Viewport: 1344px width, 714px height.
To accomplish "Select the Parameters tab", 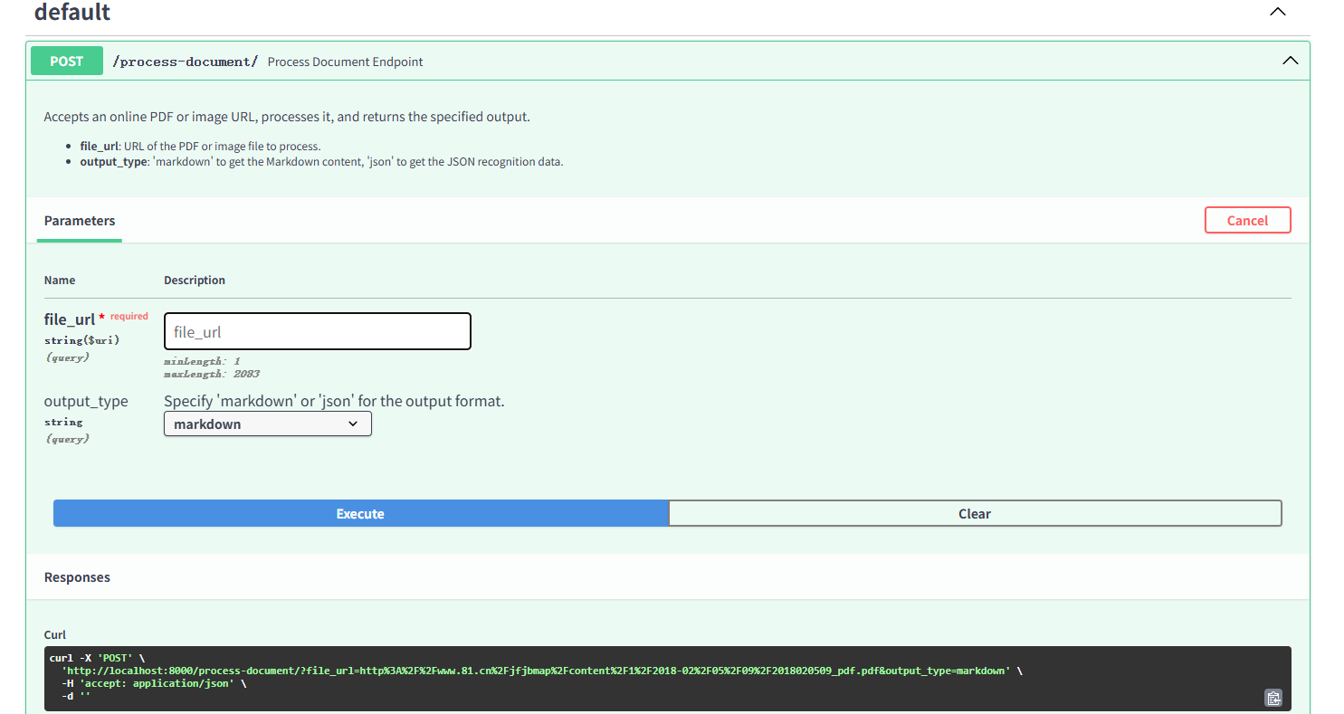I will point(80,221).
